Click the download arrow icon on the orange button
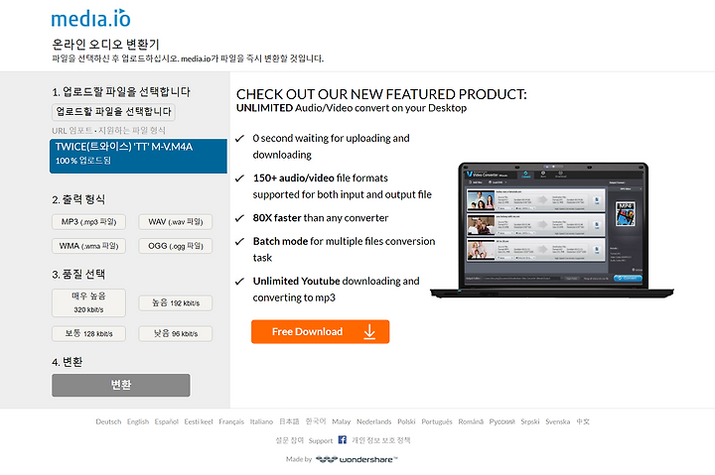Image resolution: width=715 pixels, height=475 pixels. (x=369, y=331)
